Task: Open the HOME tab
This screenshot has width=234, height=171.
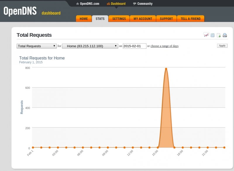Action: (x=84, y=19)
